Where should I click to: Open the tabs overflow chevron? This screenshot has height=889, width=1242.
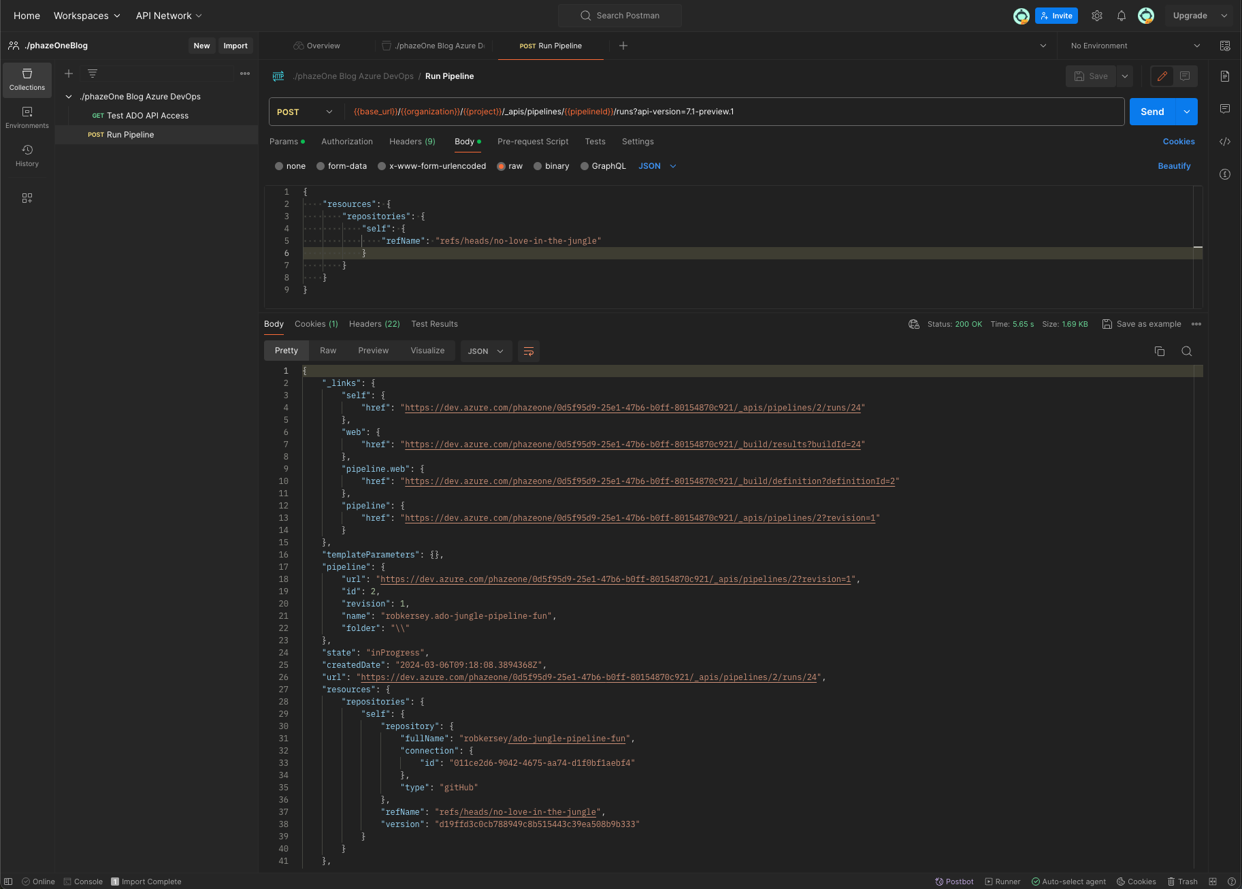(1043, 46)
